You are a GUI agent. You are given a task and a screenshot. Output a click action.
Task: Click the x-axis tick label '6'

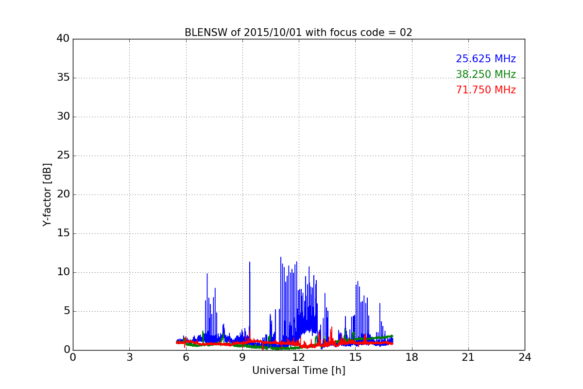coord(186,357)
